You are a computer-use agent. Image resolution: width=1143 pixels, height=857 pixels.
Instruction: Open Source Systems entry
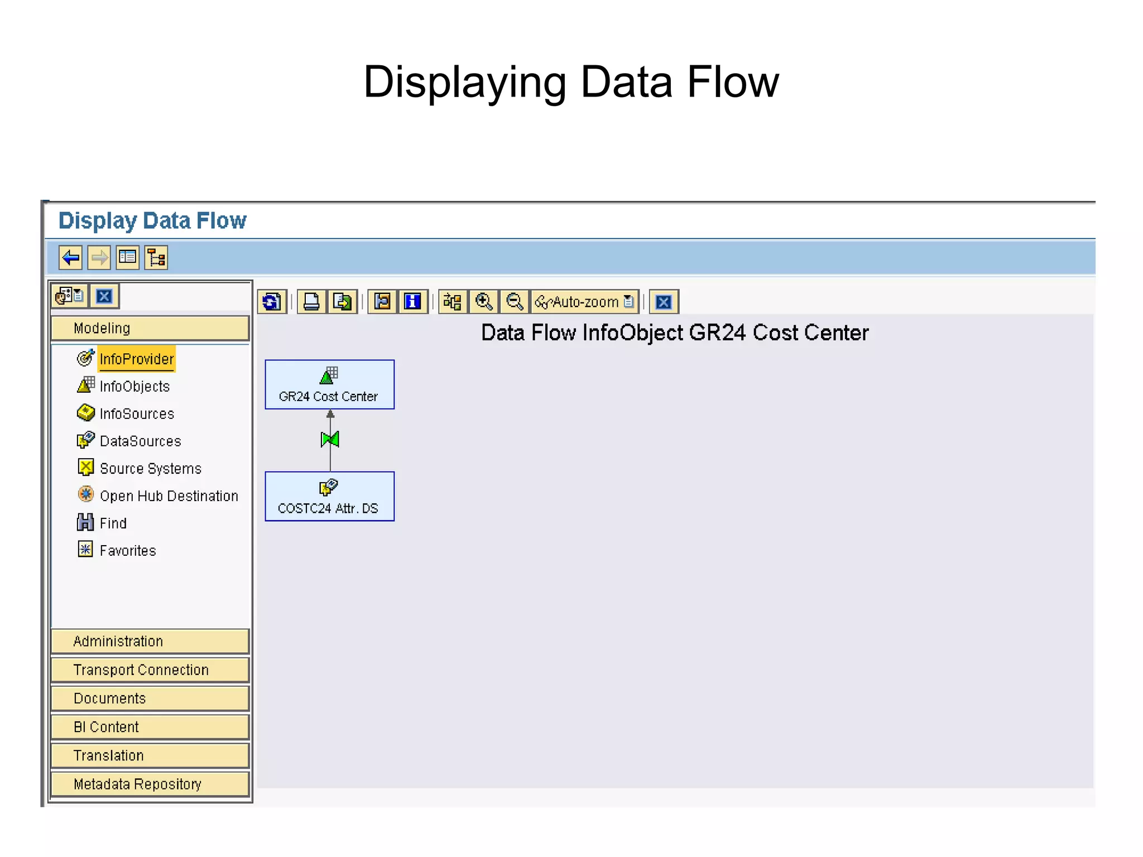(151, 468)
